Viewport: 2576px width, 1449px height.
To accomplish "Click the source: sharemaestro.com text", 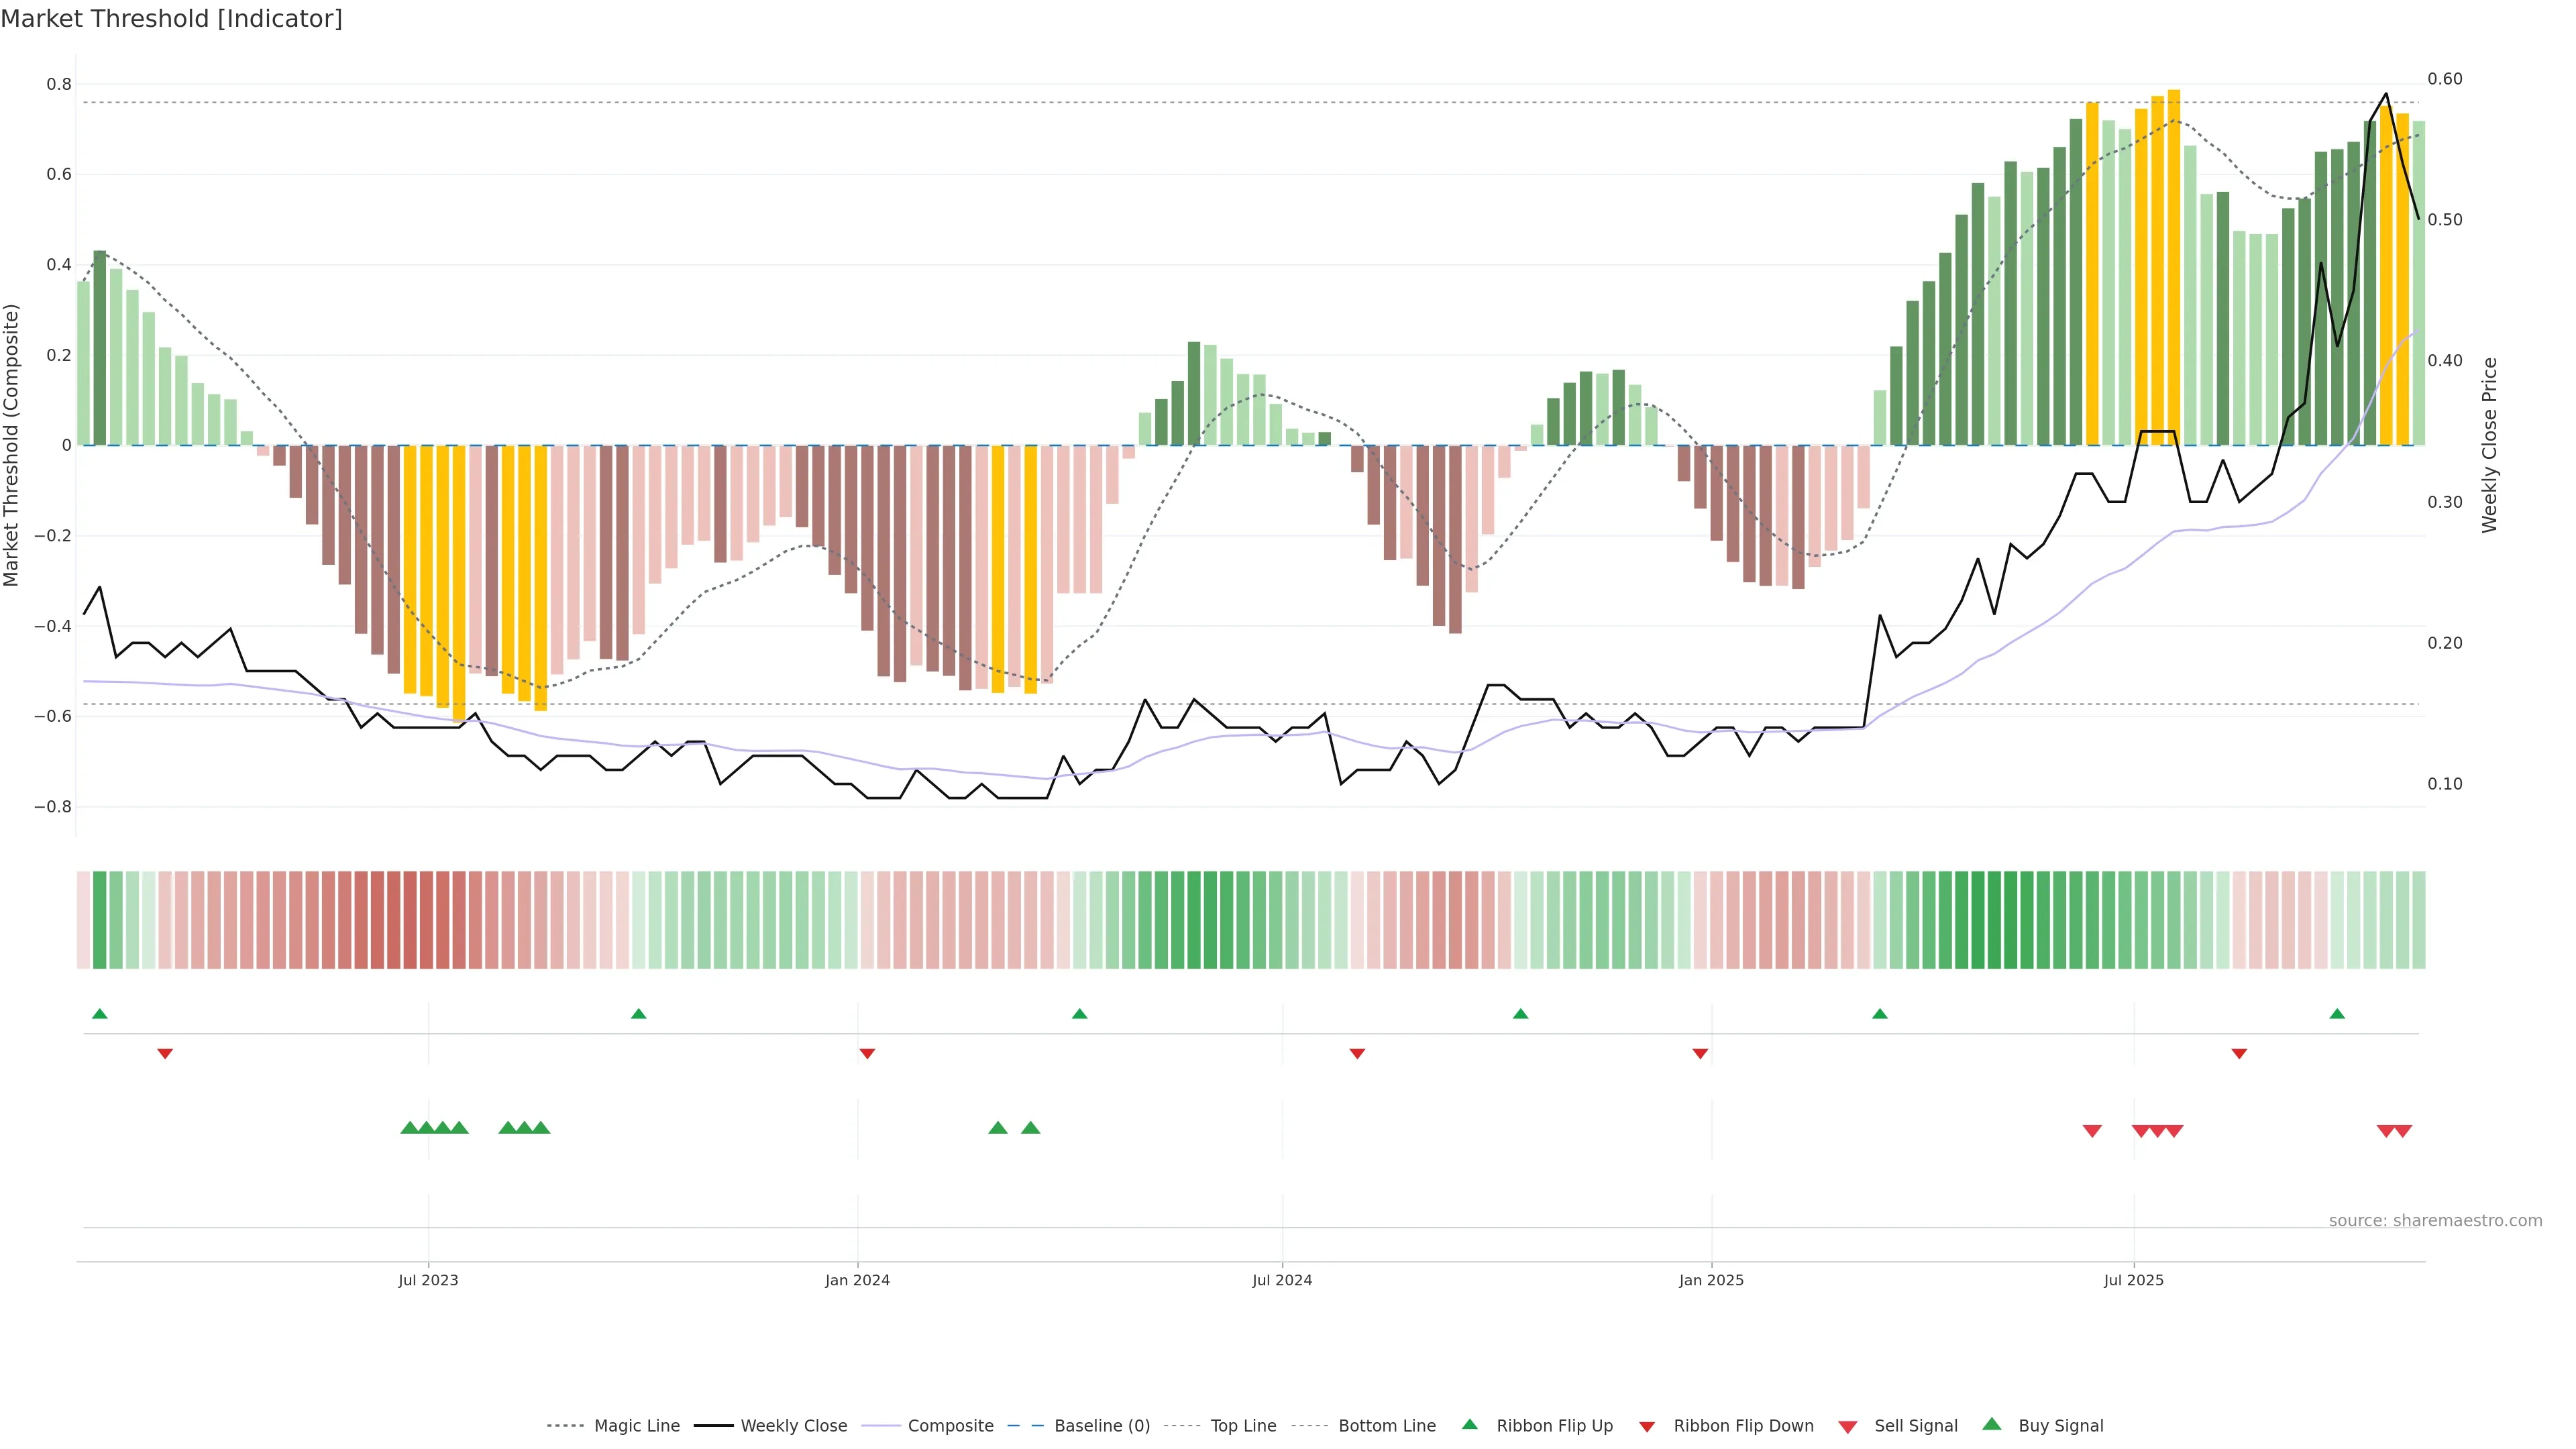I will point(2435,1220).
